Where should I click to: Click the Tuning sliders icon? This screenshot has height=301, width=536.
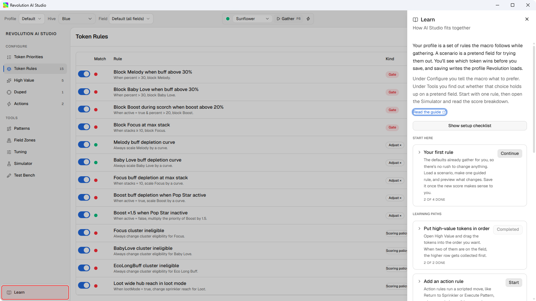tap(9, 152)
